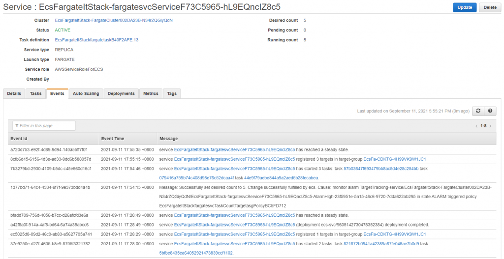Select event id a42f8a0f-914a-4af8-bd64-6a74a35abcc6
Screen dimensions: 504x259
[x=50, y=225]
